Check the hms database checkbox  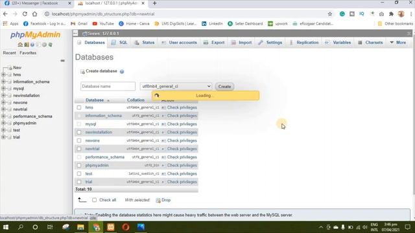[79, 107]
